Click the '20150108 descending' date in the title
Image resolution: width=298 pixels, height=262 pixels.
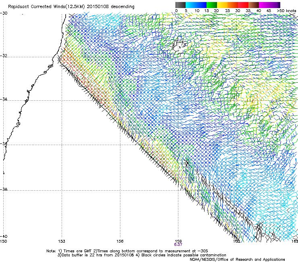(111, 7)
